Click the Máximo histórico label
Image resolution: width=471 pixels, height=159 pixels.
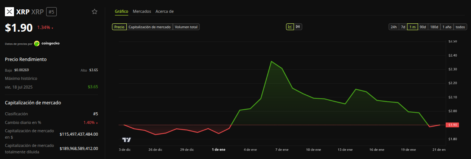tap(21, 78)
